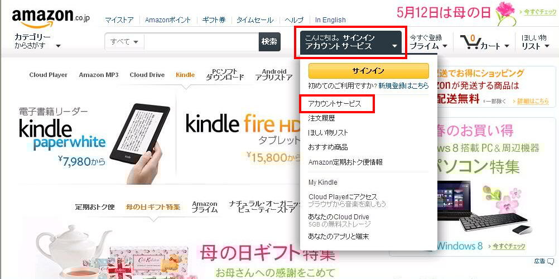Click into the search text field
The width and height of the screenshot is (559, 279).
[x=201, y=42]
